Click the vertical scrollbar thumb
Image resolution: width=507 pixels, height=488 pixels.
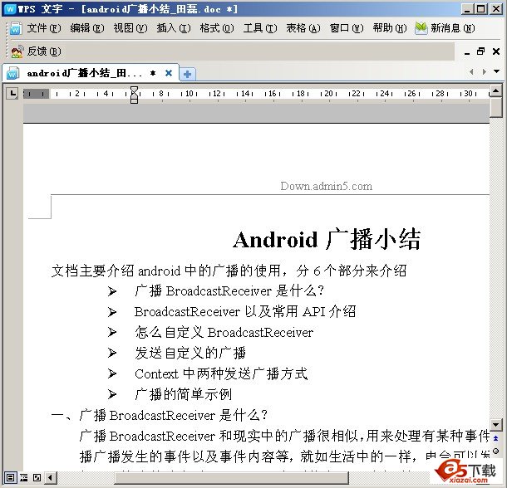(495, 108)
